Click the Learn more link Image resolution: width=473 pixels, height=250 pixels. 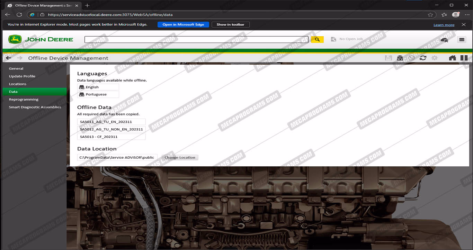(444, 25)
